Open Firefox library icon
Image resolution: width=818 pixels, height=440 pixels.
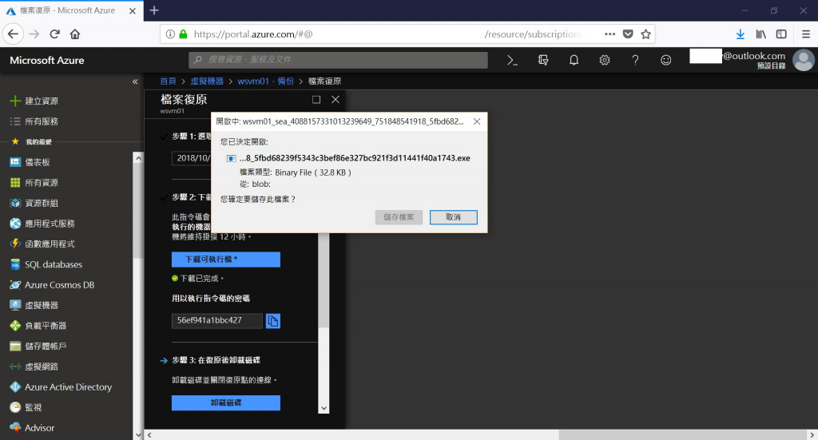click(x=761, y=34)
